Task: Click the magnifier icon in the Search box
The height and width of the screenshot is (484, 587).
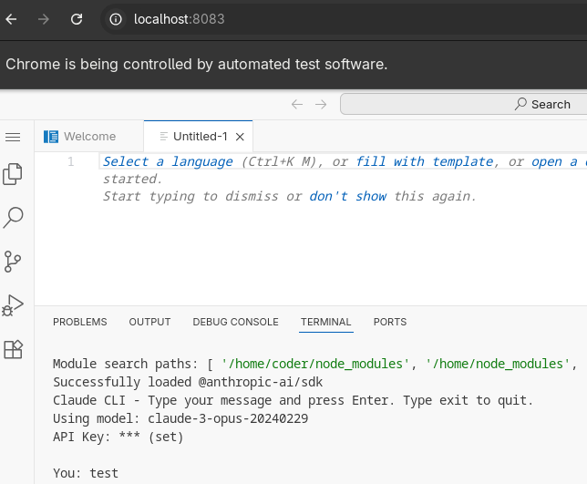Action: [x=520, y=104]
